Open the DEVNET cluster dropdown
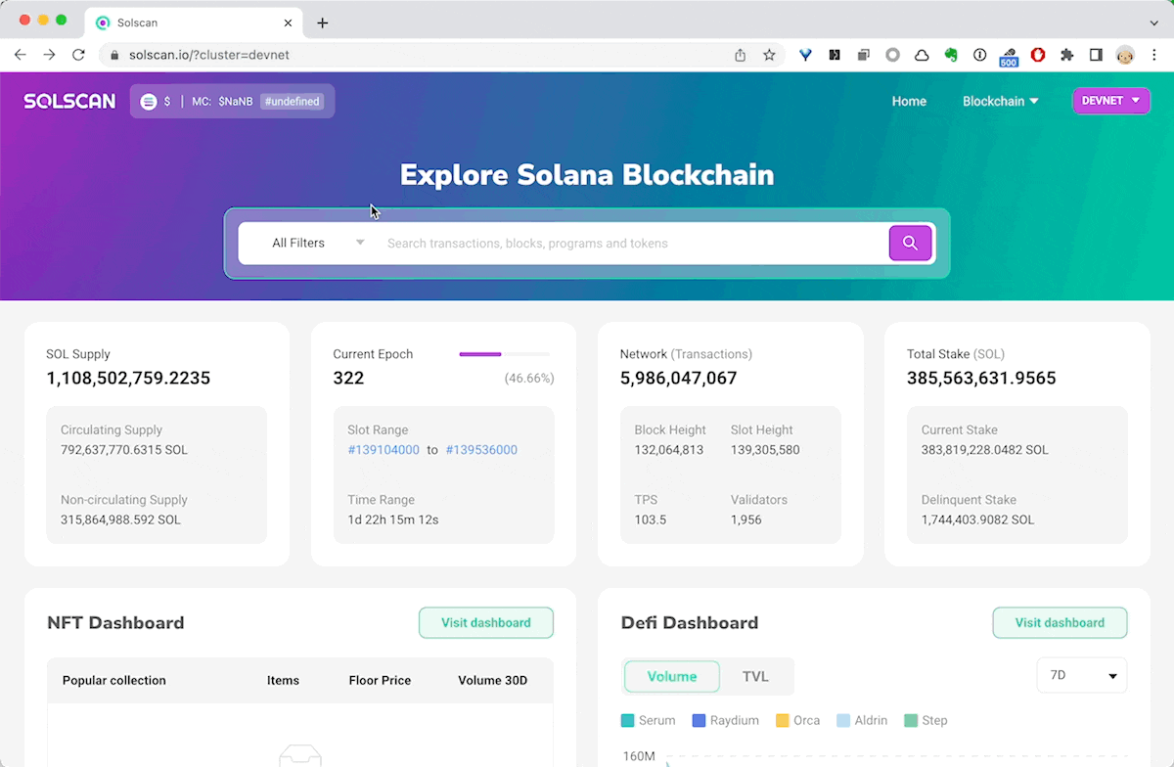Screen dimensions: 1174x767 pos(1110,101)
